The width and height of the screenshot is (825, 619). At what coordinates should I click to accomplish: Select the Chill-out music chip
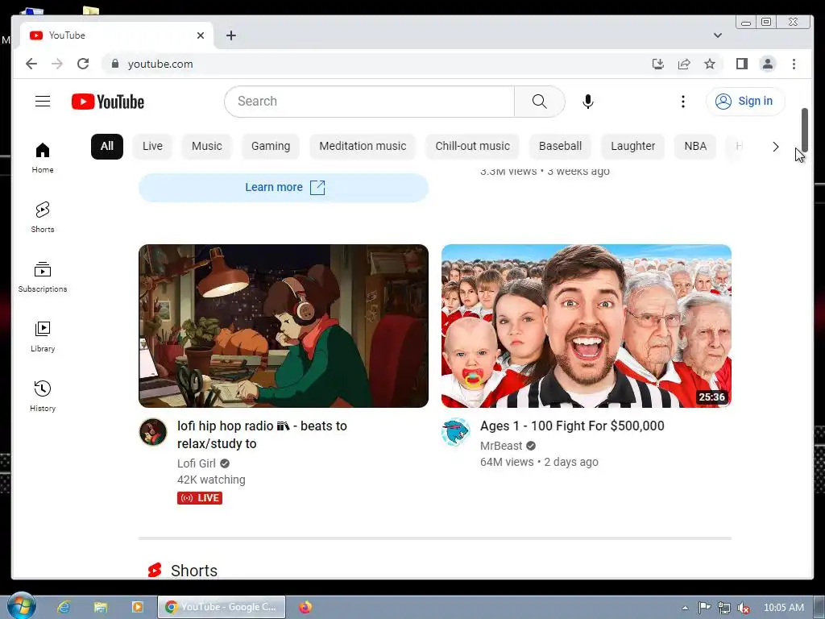[x=472, y=147]
